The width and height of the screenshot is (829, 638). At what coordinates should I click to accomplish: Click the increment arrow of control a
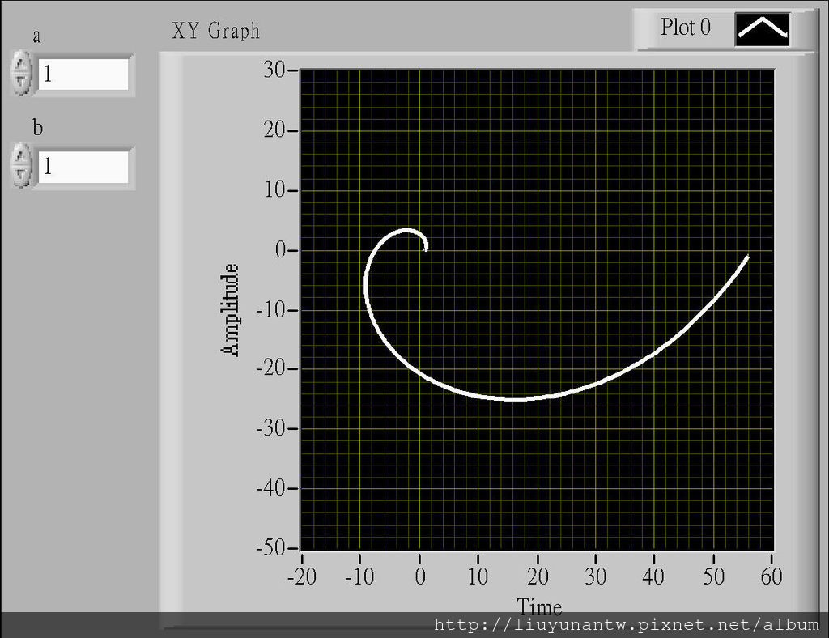[x=21, y=64]
